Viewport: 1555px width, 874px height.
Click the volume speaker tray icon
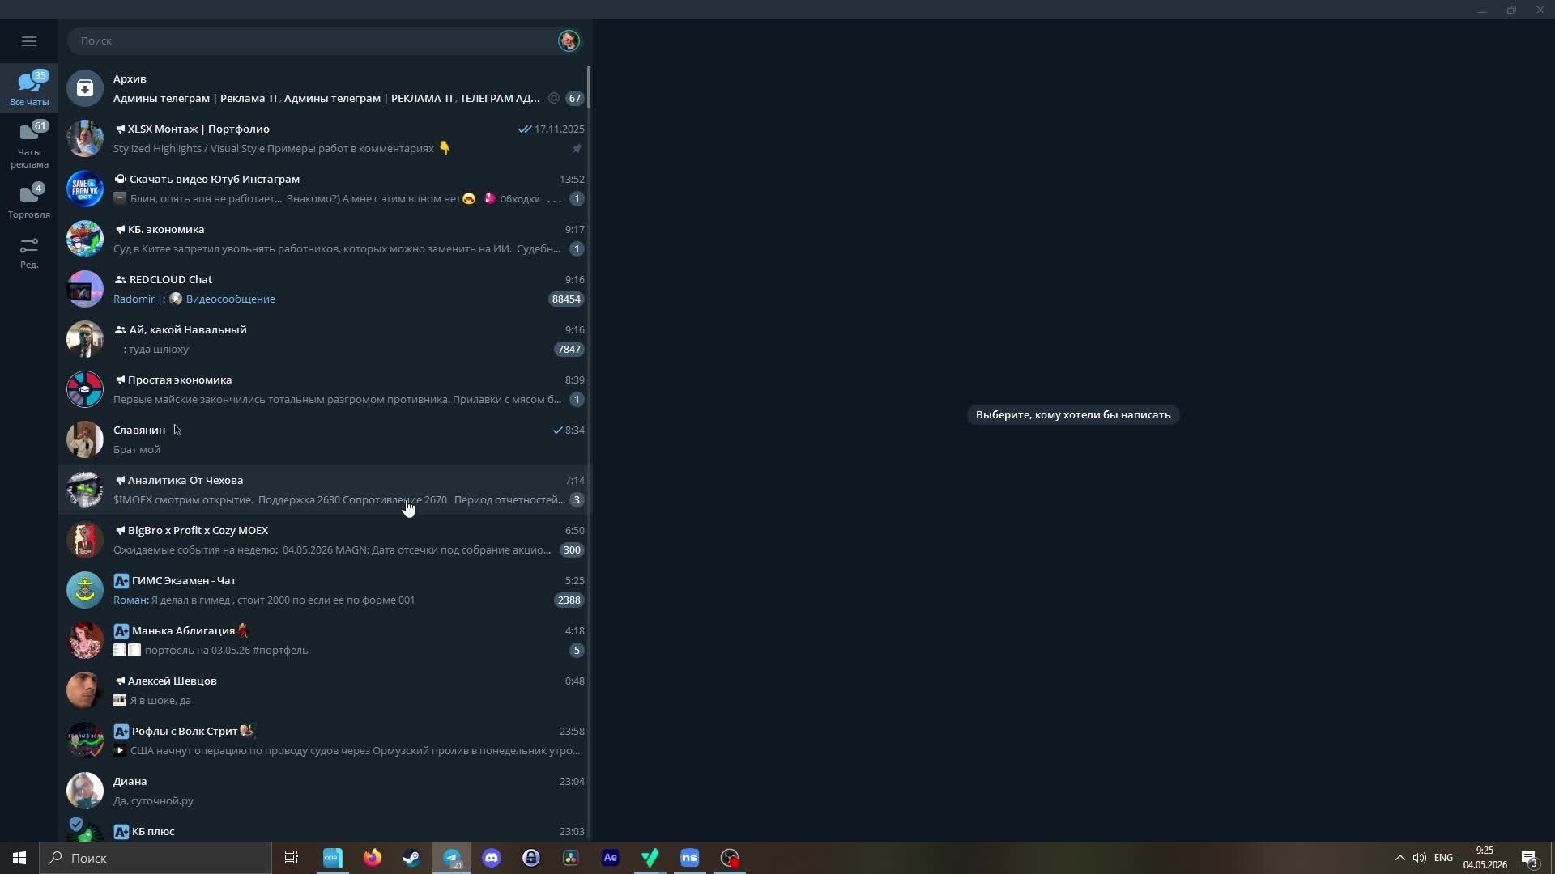(1420, 858)
